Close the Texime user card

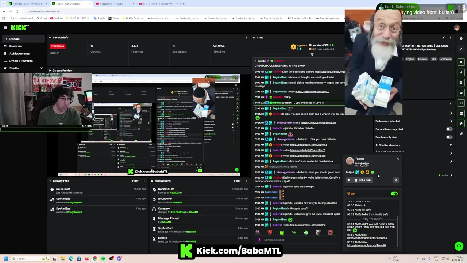398,159
